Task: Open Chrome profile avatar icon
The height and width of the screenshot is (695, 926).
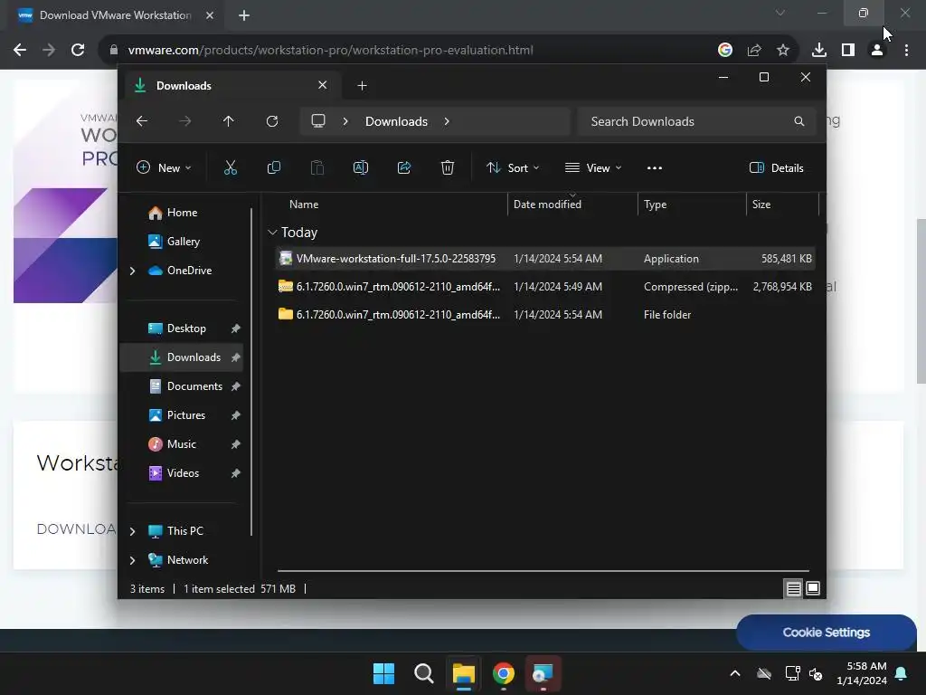Action: [877, 51]
